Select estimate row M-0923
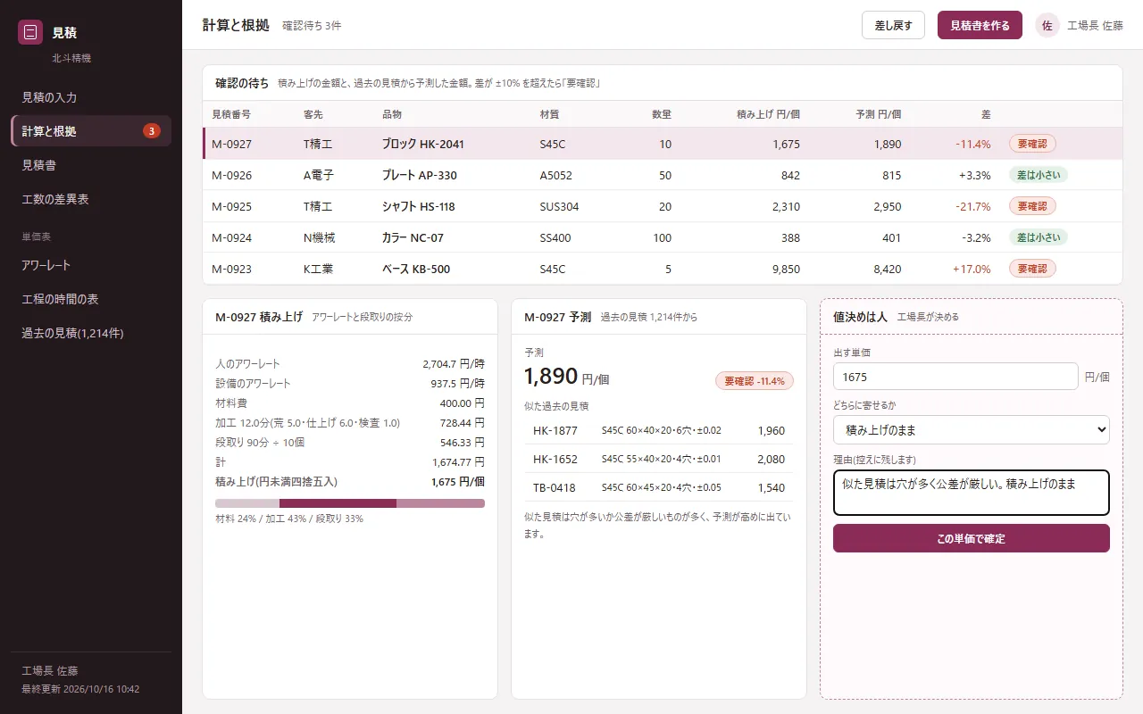Viewport: 1143px width, 714px height. (663, 269)
